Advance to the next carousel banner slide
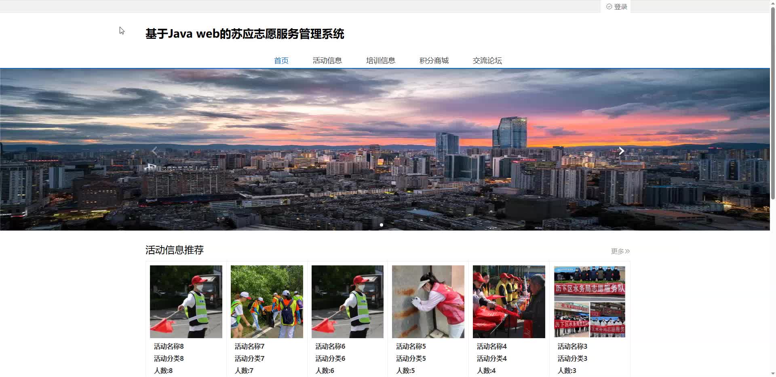This screenshot has height=377, width=776. pyautogui.click(x=622, y=151)
